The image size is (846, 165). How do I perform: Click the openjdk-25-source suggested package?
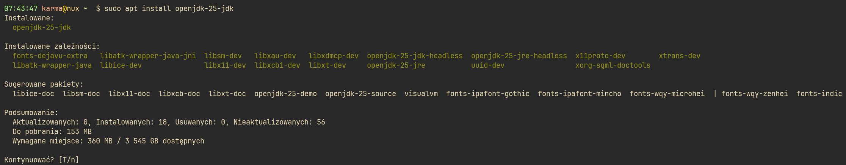pos(360,94)
